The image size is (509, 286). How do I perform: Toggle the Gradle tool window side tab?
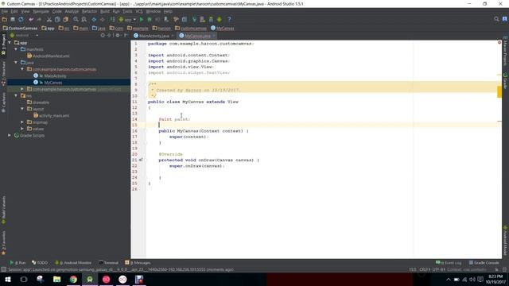(506, 81)
